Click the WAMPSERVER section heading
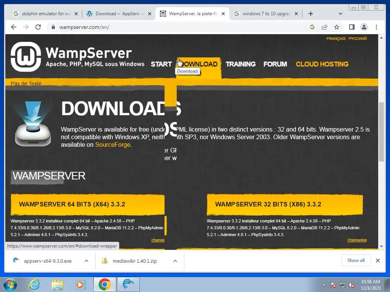 click(49, 176)
